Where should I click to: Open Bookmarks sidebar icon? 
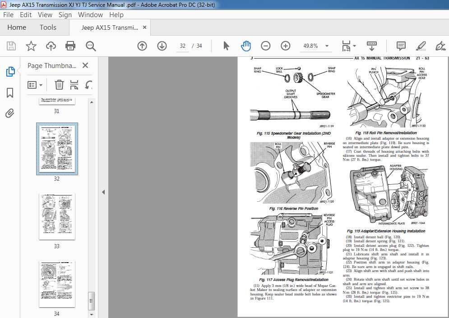(10, 93)
